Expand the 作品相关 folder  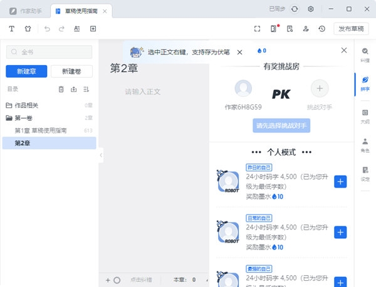pos(9,105)
